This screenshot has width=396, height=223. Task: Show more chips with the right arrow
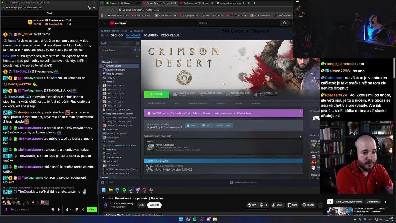(x=385, y=202)
